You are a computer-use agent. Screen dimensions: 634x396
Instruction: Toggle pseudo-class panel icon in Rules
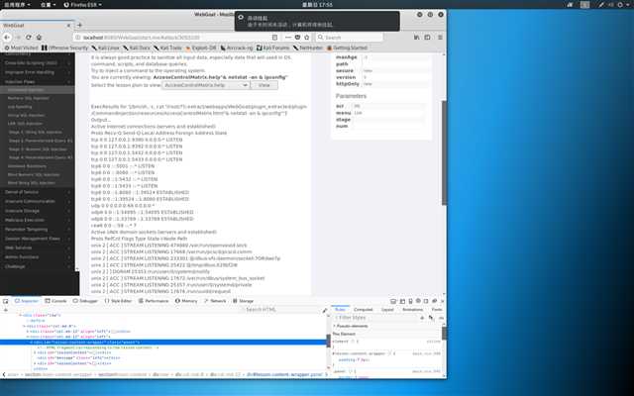pos(431,318)
